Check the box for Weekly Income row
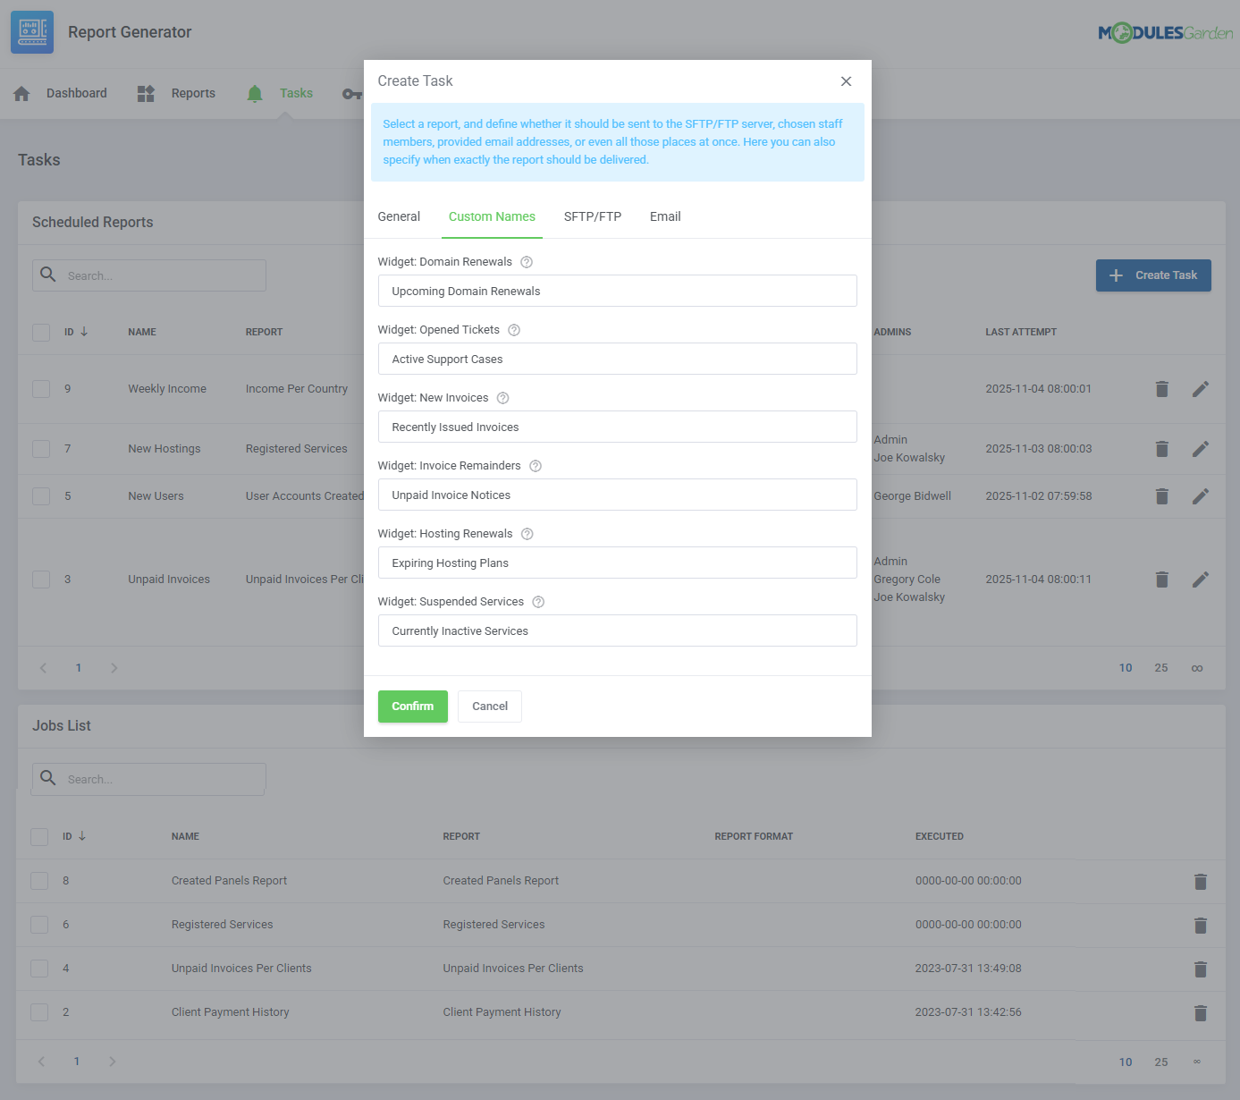1240x1100 pixels. pyautogui.click(x=41, y=389)
